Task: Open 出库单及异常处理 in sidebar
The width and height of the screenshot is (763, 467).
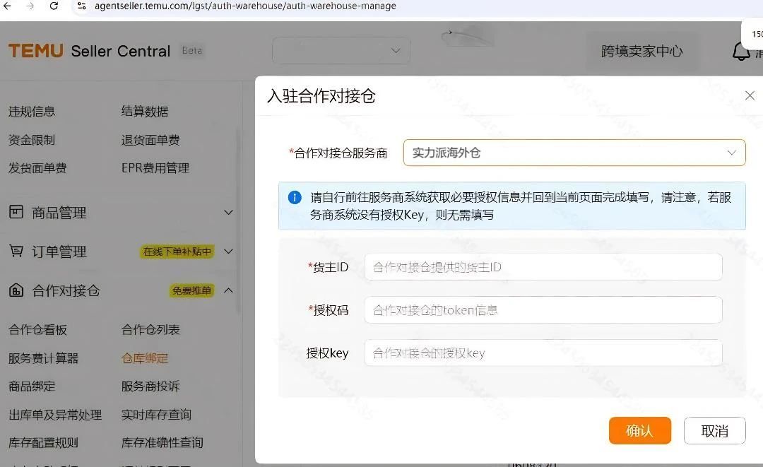Action: tap(55, 415)
